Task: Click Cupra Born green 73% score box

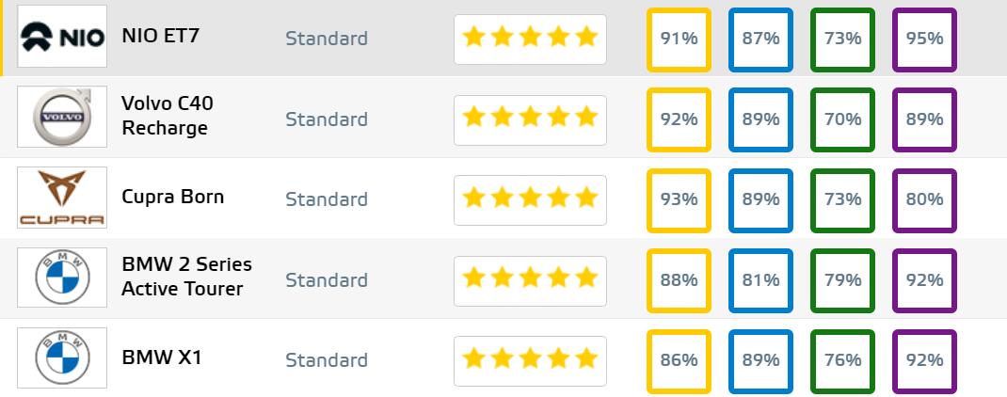Action: (x=842, y=199)
